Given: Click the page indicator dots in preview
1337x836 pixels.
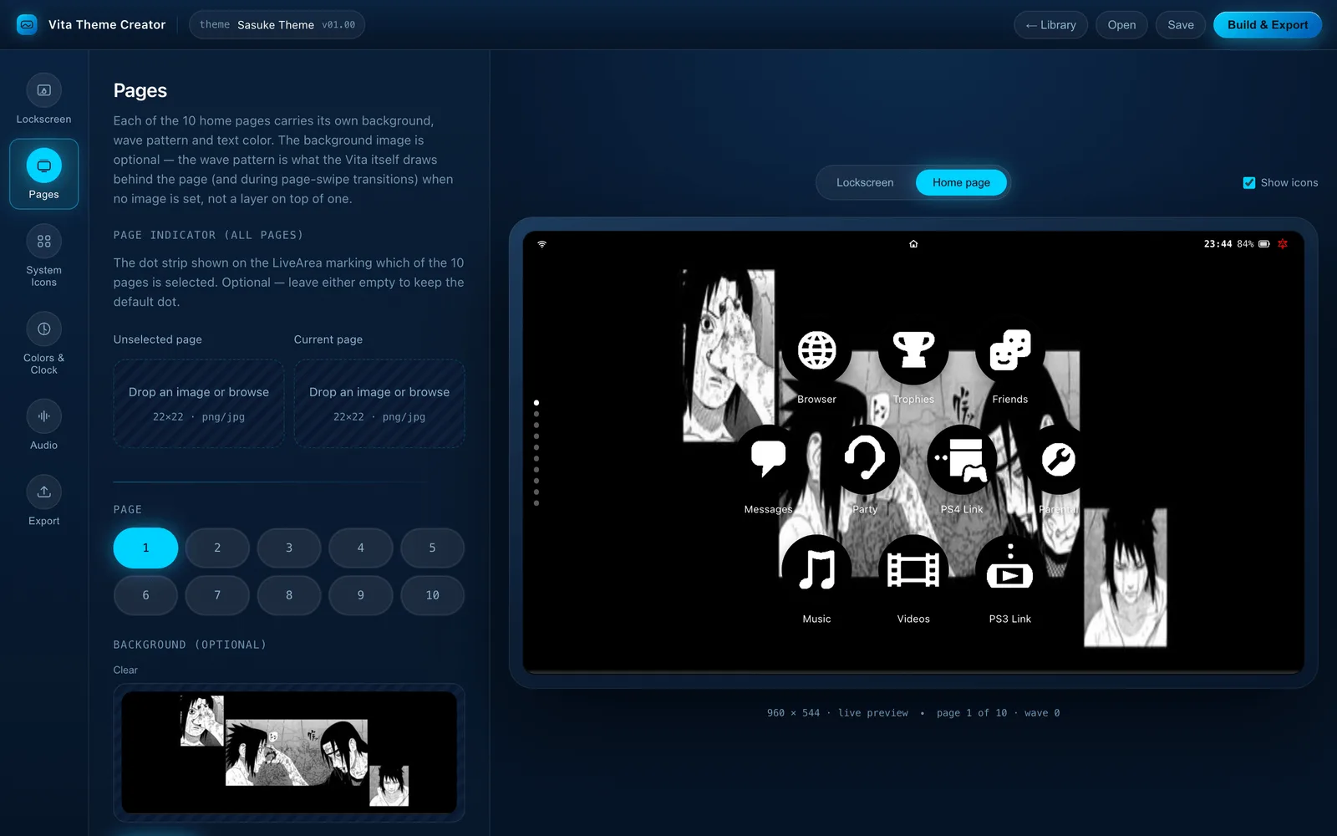Looking at the screenshot, I should [x=536, y=453].
